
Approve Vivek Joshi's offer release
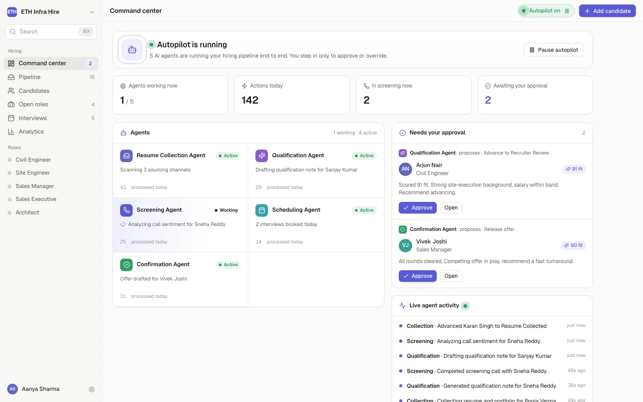418,276
